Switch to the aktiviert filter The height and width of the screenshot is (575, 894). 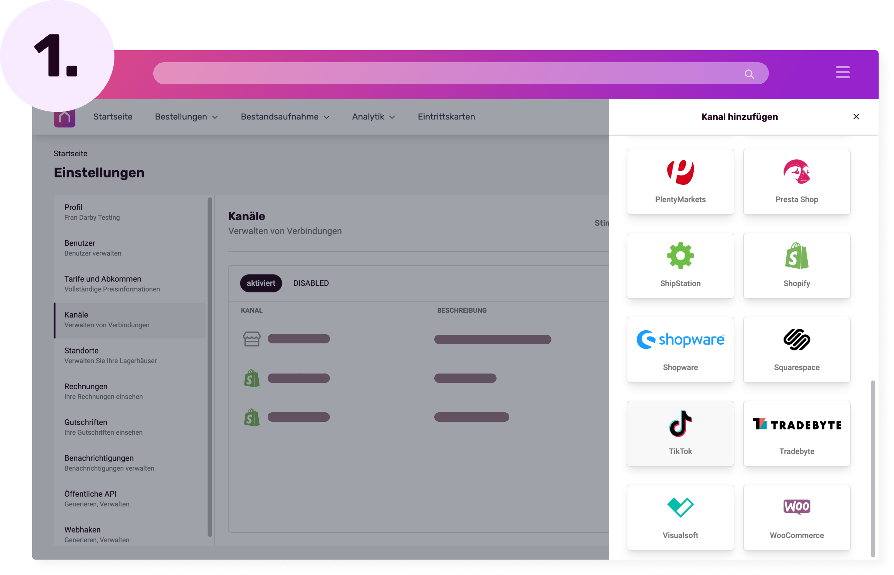(261, 283)
